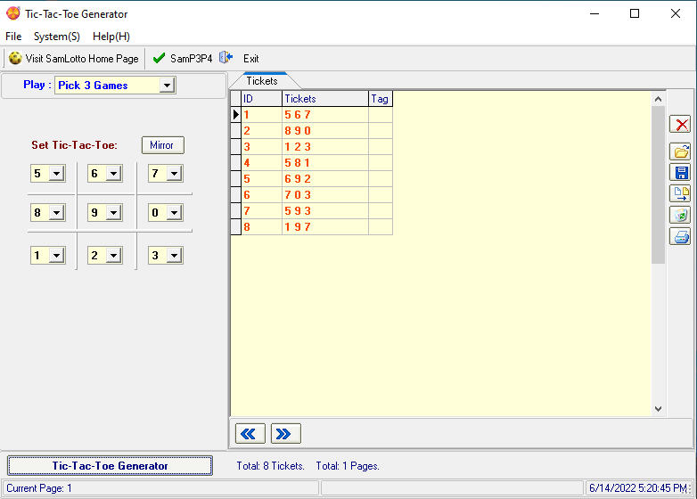Select ticket row 1 2 3

[x=312, y=147]
